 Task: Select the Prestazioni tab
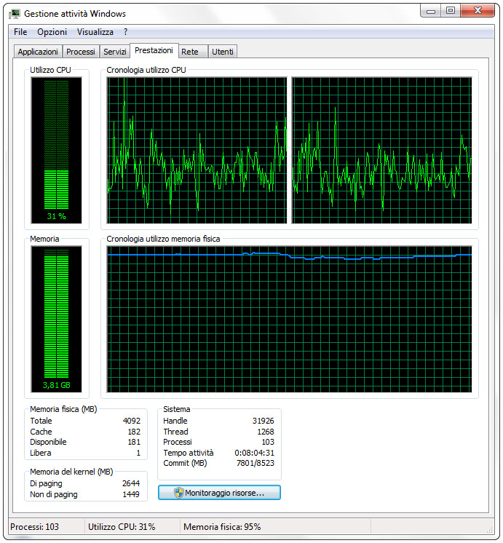[x=154, y=51]
